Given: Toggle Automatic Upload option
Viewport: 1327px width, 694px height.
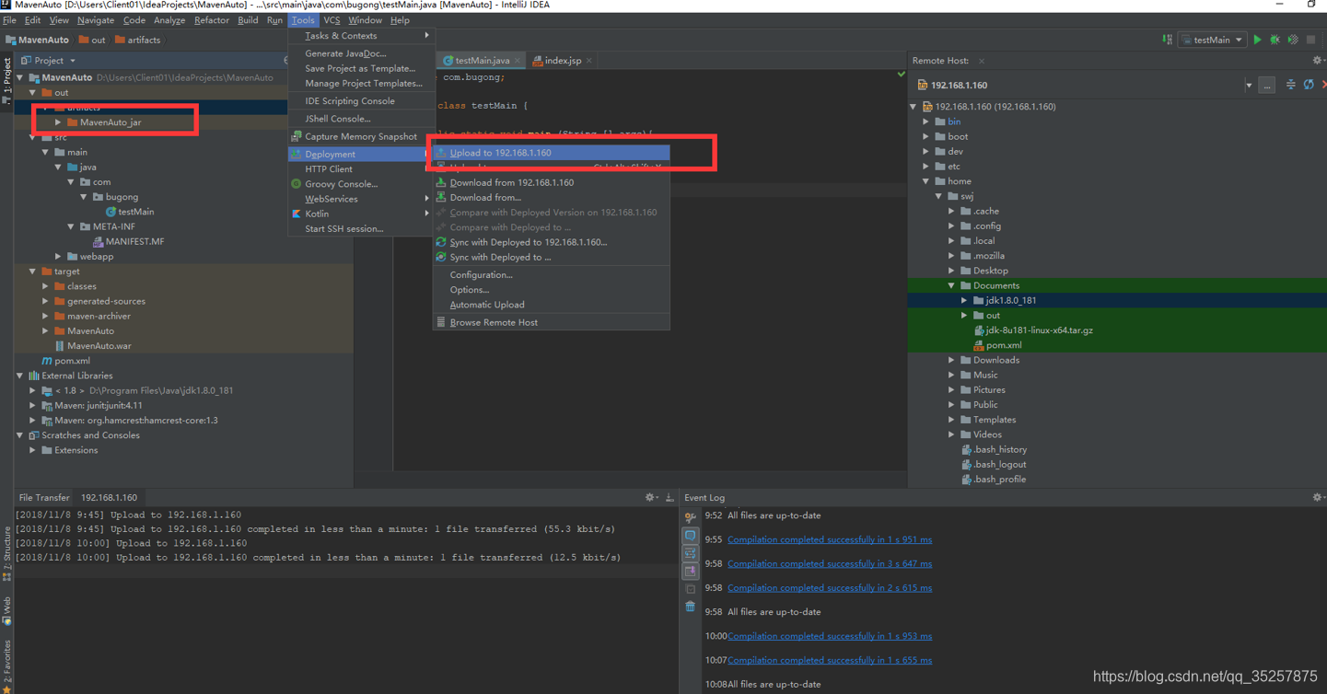Looking at the screenshot, I should coord(551,305).
